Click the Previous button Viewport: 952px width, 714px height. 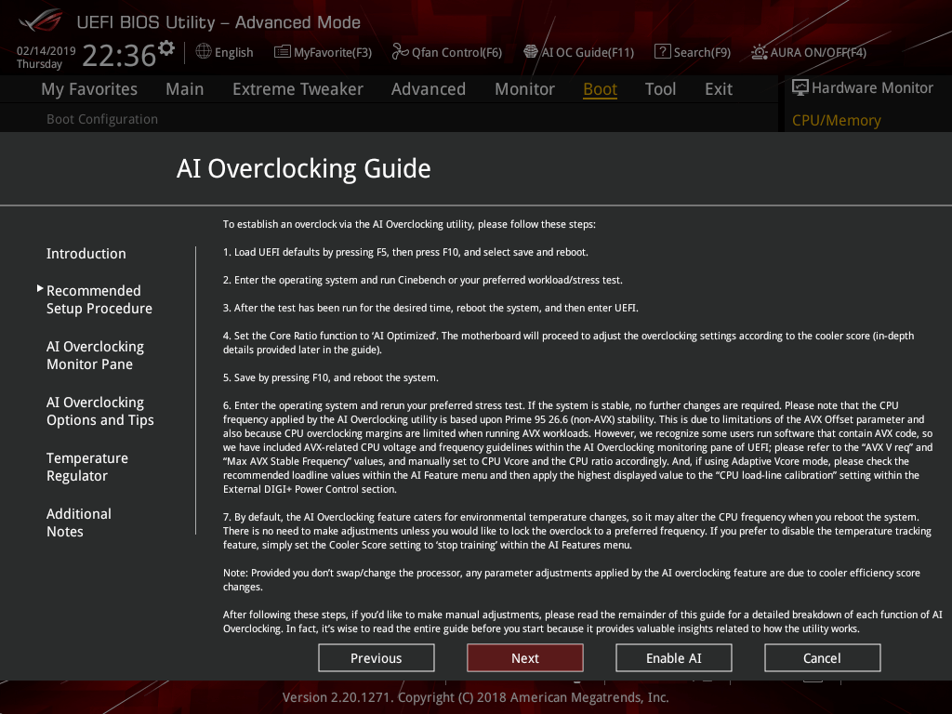(x=377, y=657)
